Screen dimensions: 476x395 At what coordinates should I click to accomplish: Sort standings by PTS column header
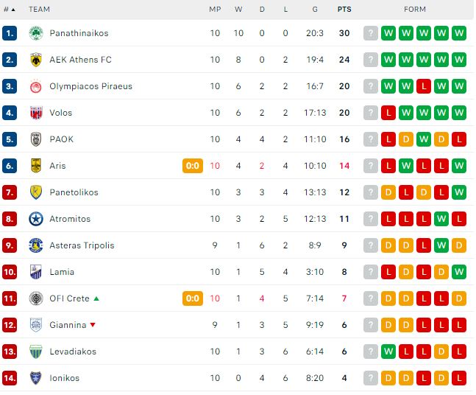pyautogui.click(x=344, y=10)
